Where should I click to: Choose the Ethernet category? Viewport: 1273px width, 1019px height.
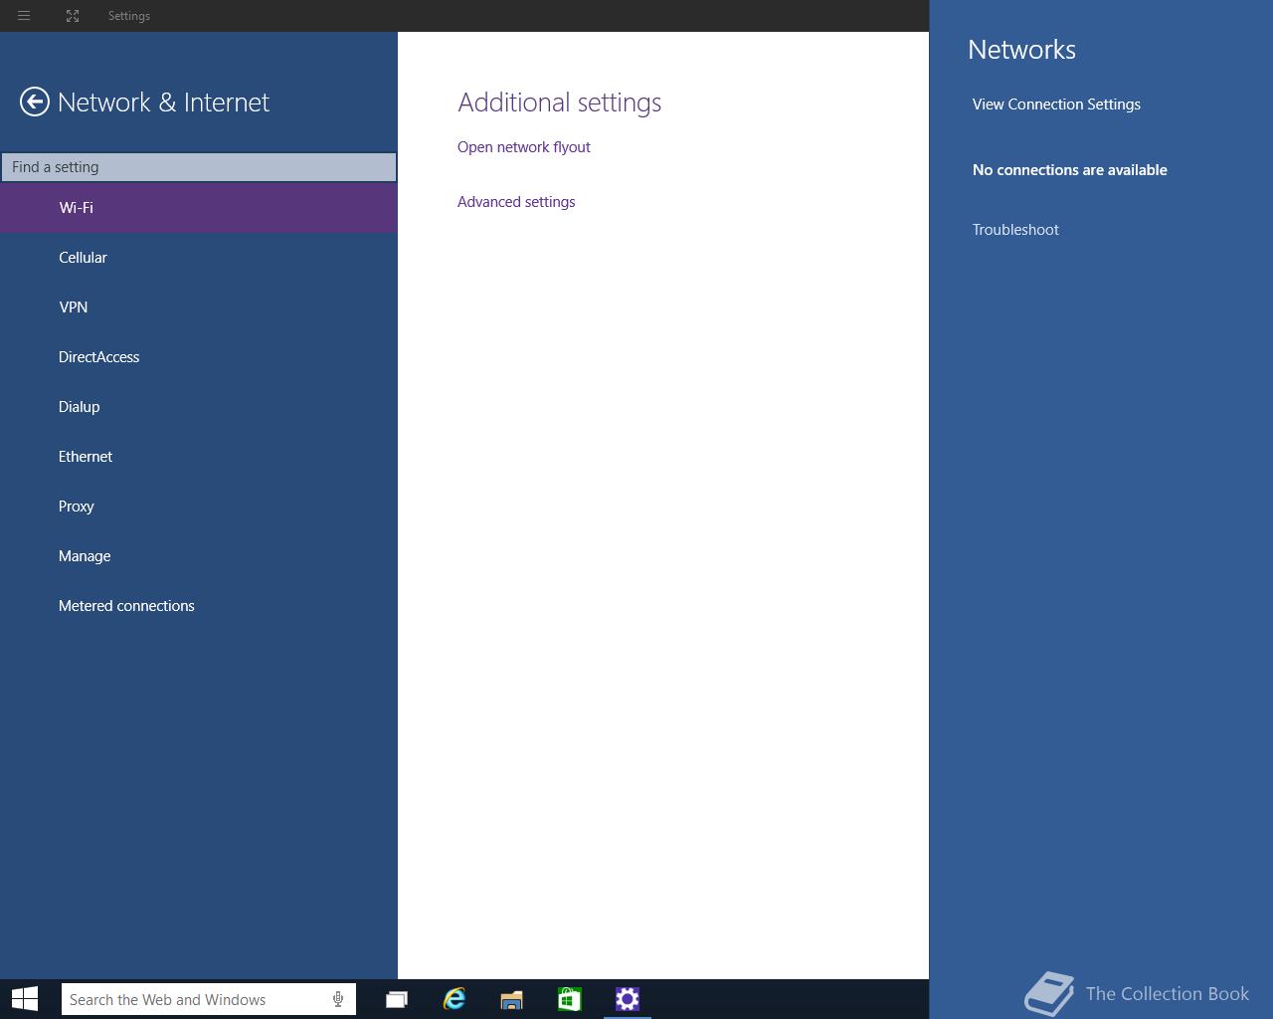[199, 457]
